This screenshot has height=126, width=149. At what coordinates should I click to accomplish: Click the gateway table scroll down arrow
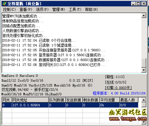144,122
